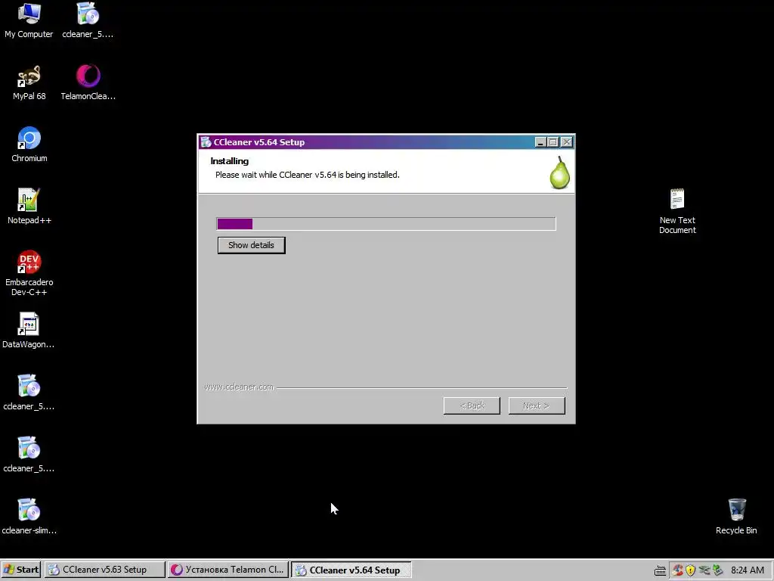
Task: Switch to Установка Telamon Cleaner taskbar item
Action: click(228, 570)
